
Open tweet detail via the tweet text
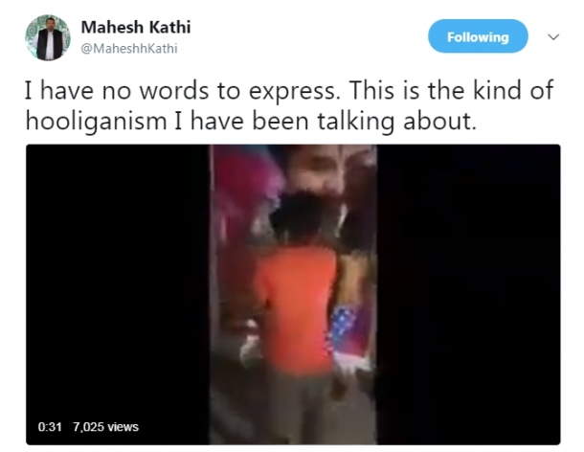289,105
